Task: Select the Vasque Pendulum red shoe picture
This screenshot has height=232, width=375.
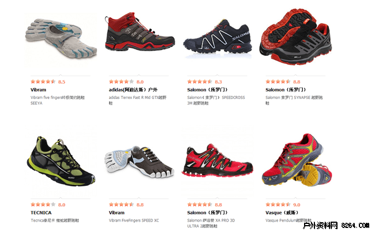Action: coord(297,160)
